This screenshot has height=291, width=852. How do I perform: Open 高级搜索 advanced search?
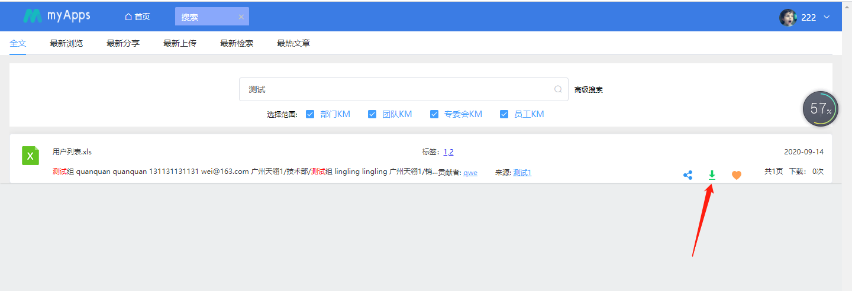pos(589,90)
